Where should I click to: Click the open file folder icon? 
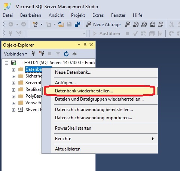coord(61,24)
